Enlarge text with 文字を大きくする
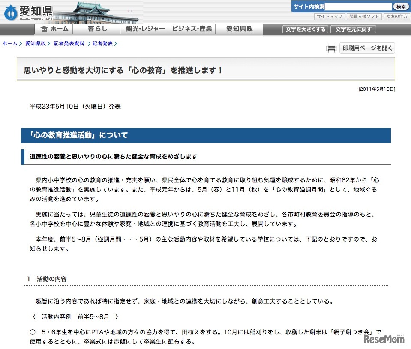This screenshot has height=349, width=411. point(305,30)
